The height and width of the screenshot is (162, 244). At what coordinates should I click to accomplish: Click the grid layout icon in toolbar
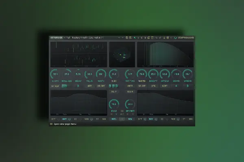pyautogui.click(x=168, y=38)
